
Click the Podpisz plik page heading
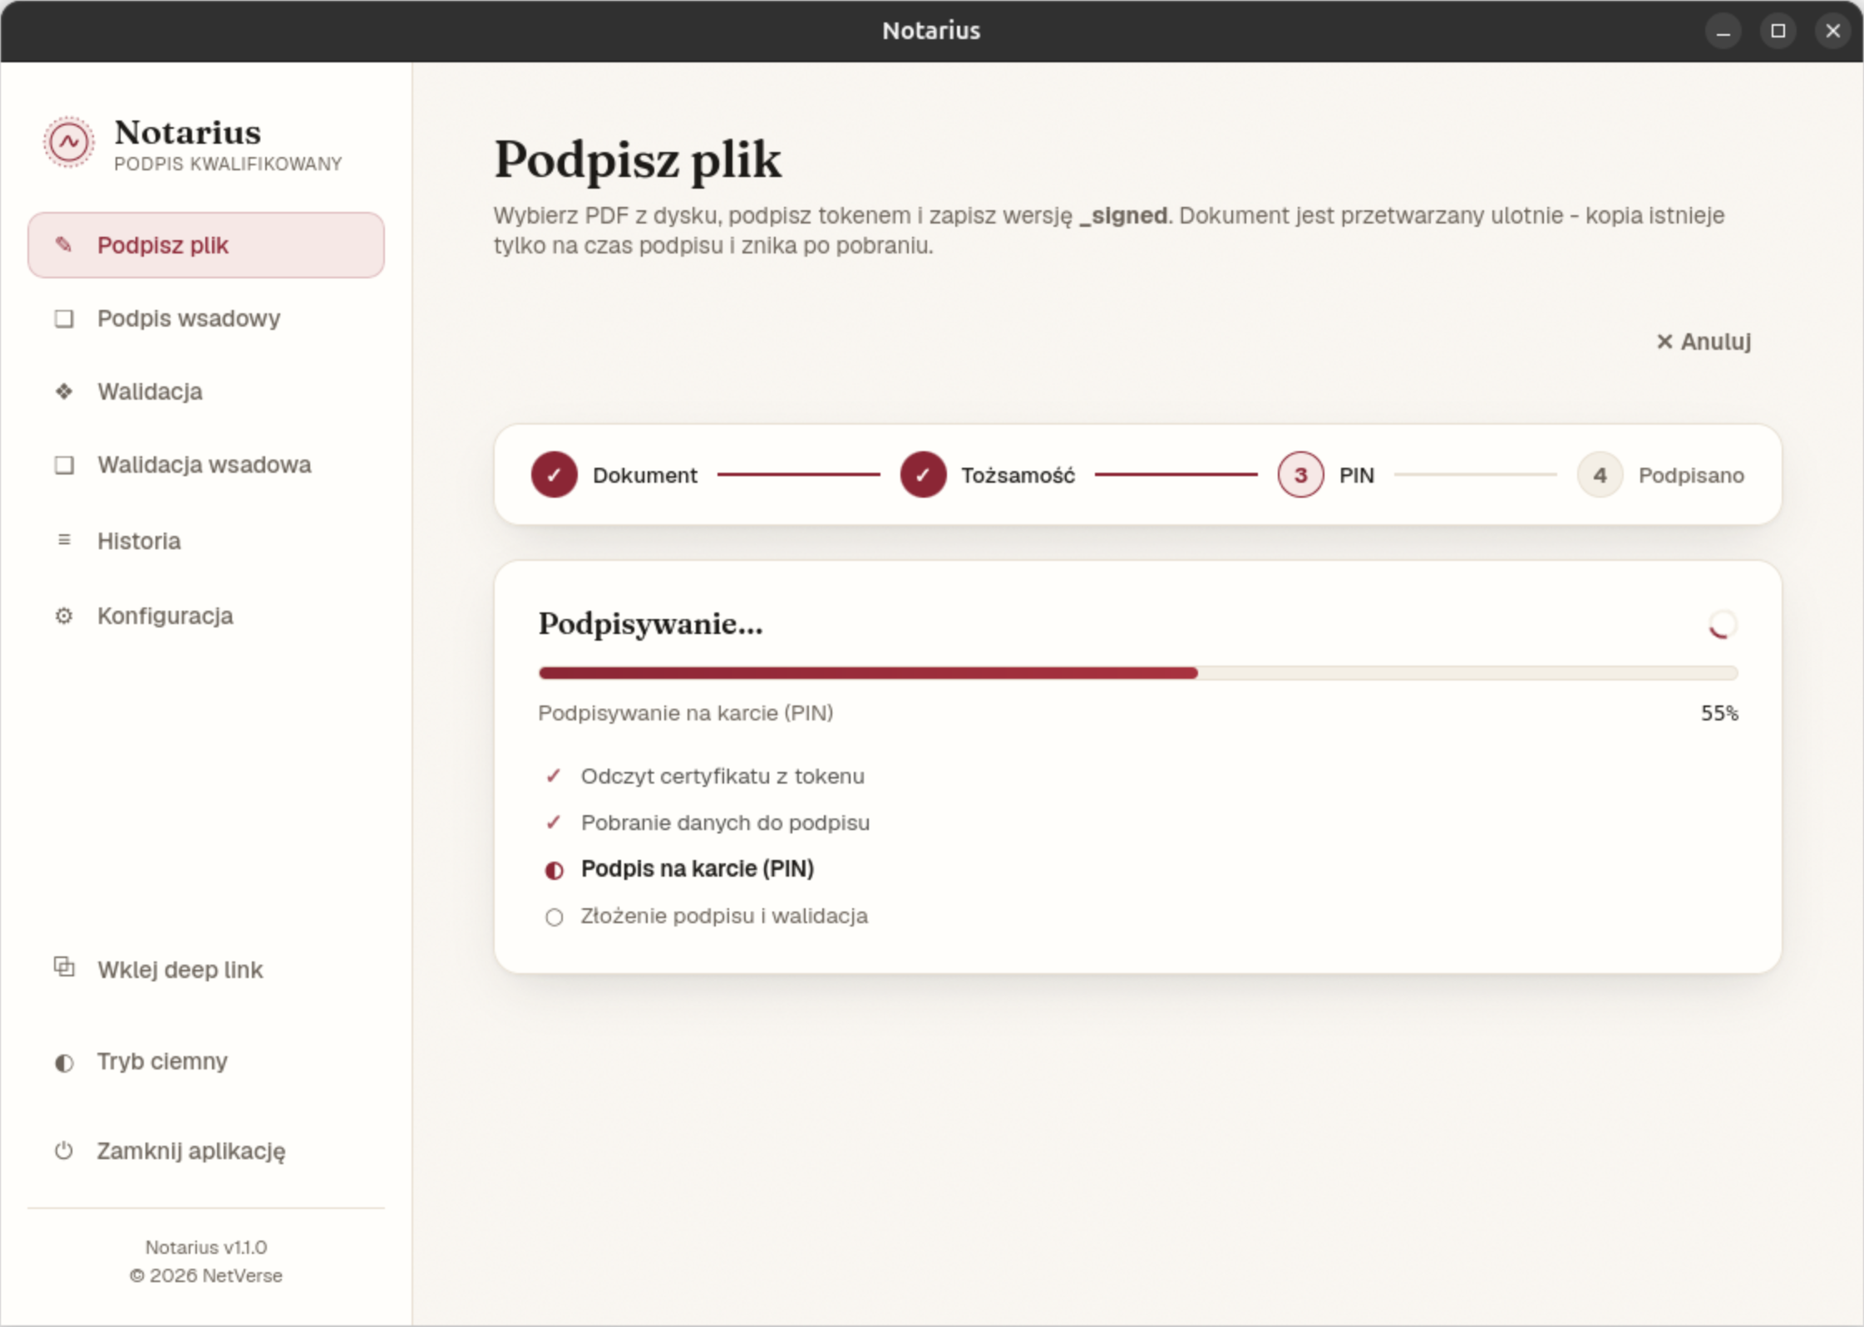point(638,160)
